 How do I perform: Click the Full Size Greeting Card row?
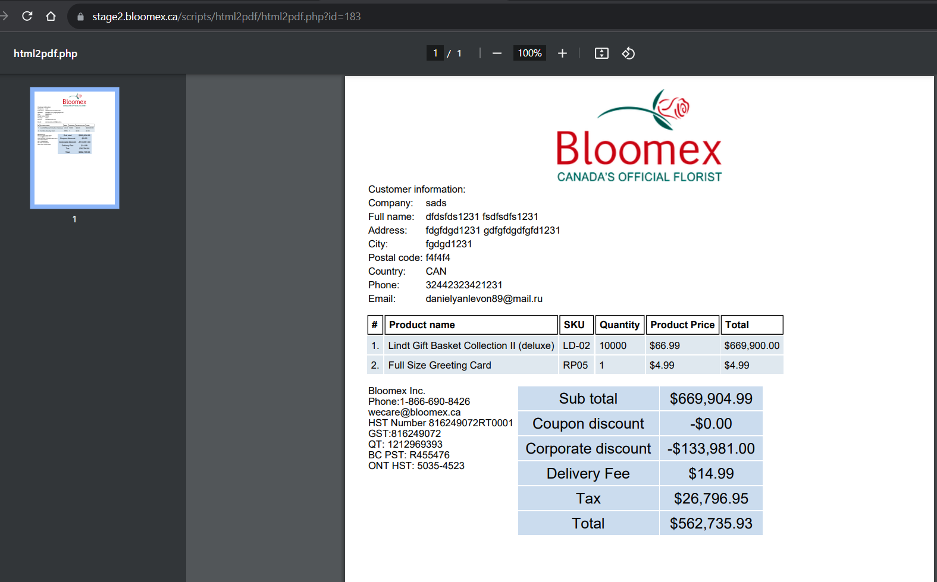click(x=575, y=366)
